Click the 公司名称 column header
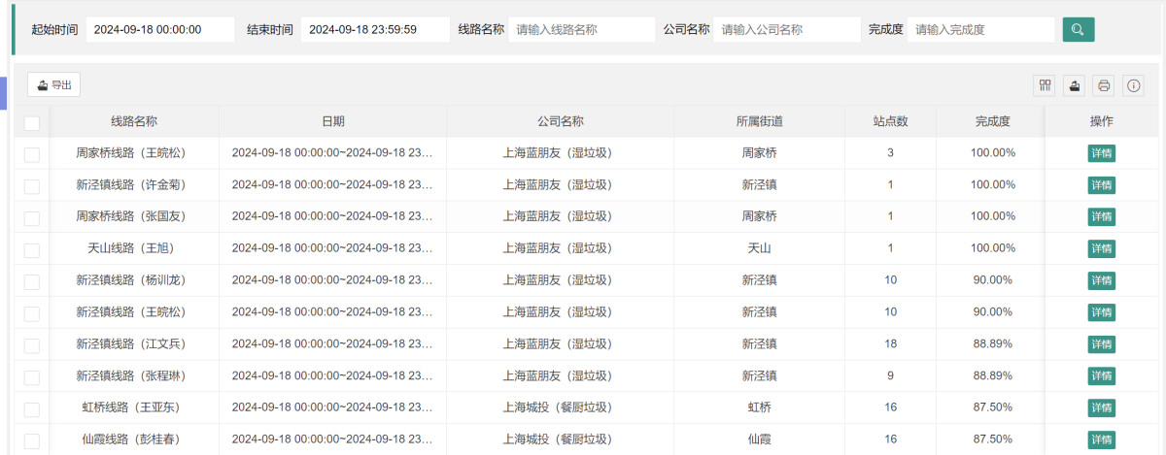This screenshot has width=1166, height=455. coord(561,121)
